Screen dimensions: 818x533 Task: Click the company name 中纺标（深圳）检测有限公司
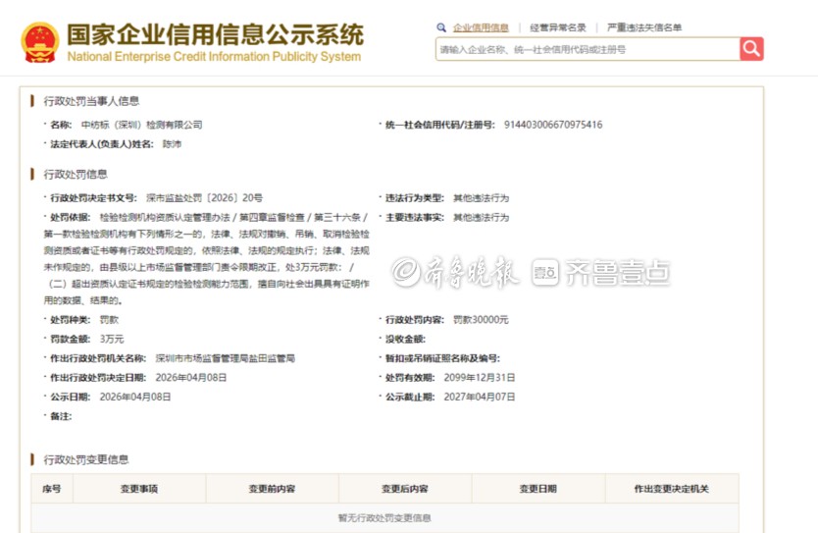tap(141, 125)
